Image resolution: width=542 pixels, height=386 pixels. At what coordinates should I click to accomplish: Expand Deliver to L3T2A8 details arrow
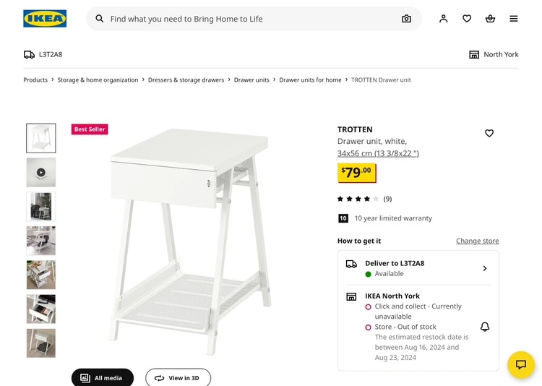coord(485,268)
